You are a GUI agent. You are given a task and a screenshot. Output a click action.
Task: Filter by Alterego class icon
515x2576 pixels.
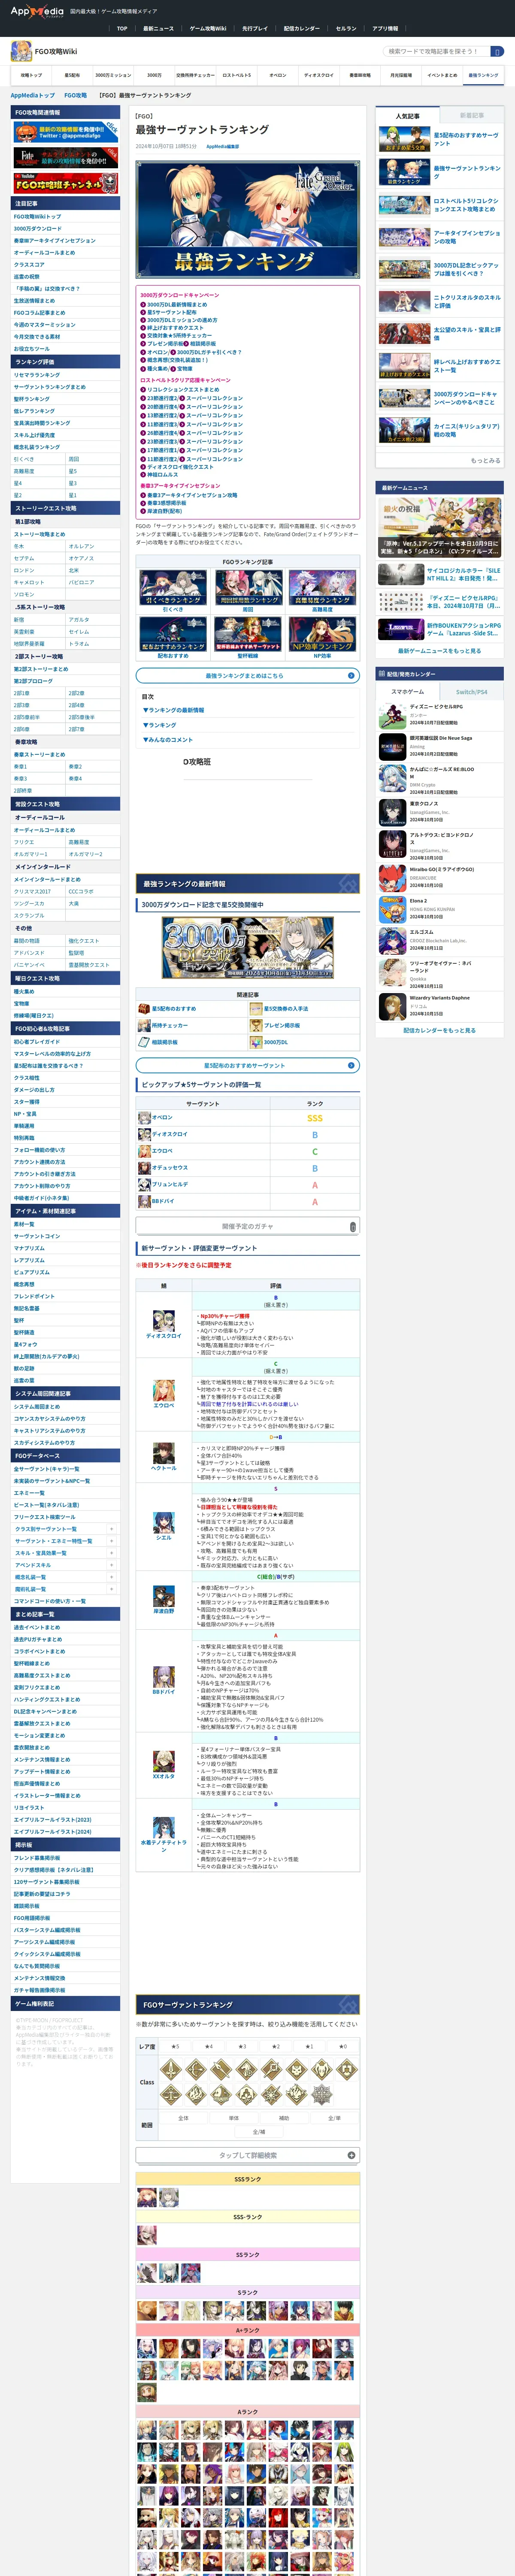222,2095
